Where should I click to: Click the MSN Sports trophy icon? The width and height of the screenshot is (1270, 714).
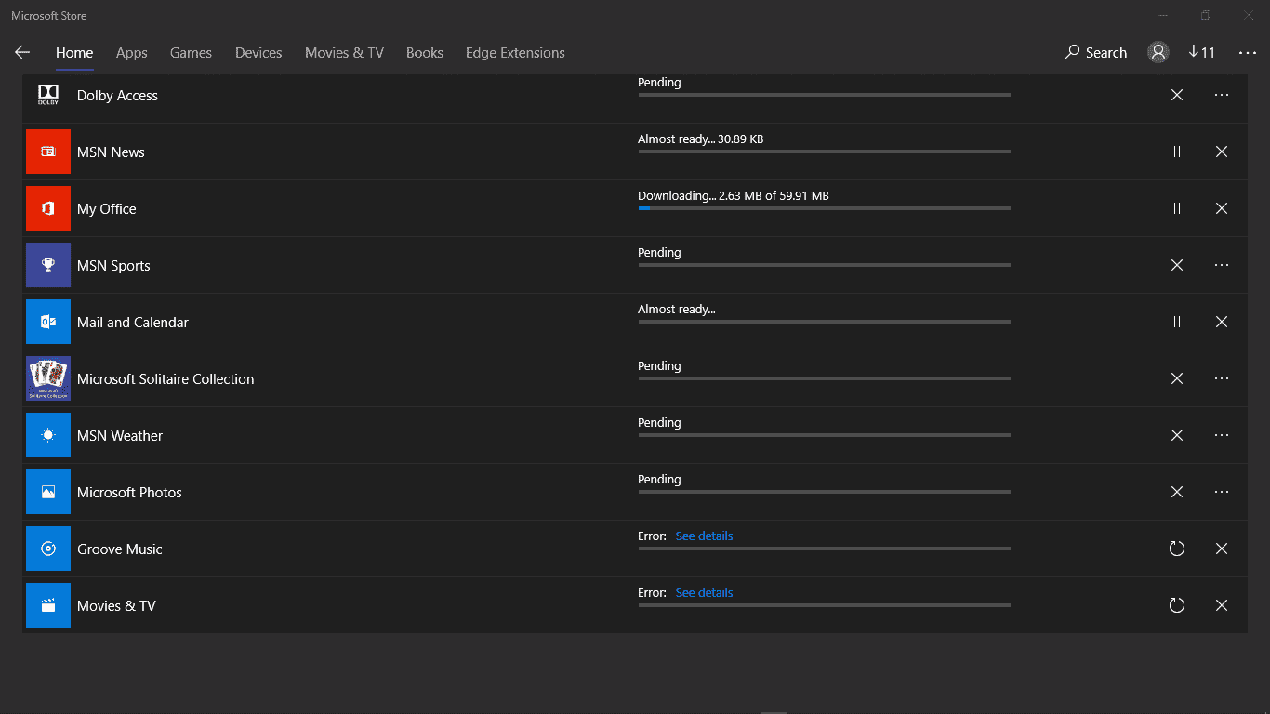click(48, 265)
